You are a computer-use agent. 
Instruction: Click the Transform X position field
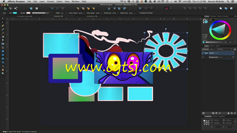217,120
